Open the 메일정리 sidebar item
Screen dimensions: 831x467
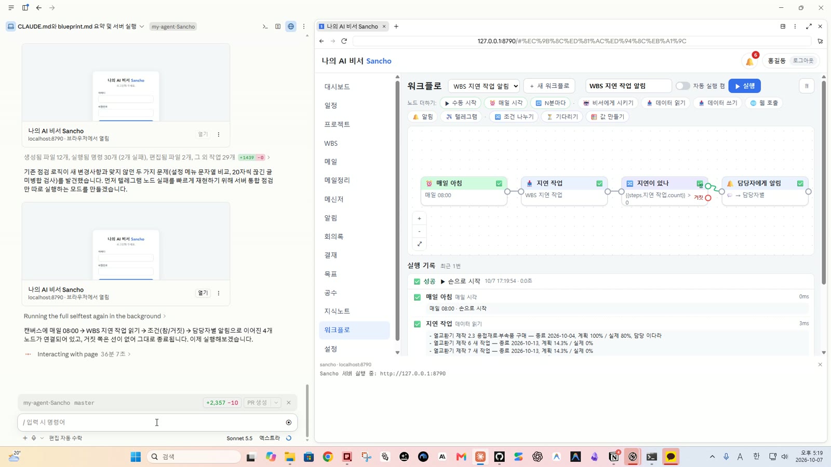pyautogui.click(x=337, y=180)
